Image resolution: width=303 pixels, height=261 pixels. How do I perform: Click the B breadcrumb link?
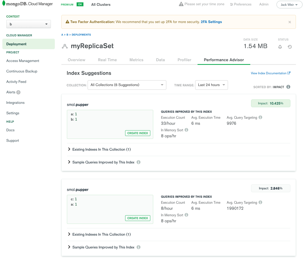click(x=67, y=35)
